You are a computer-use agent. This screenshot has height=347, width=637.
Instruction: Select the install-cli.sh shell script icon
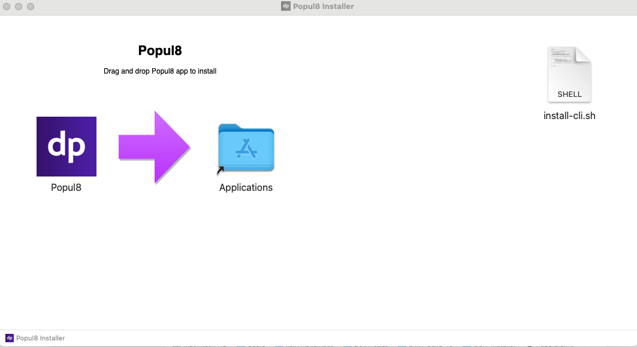point(569,75)
